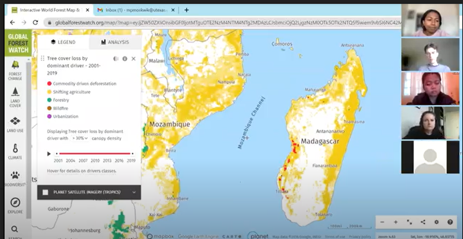Share the map via share icon

pyautogui.click(x=423, y=222)
